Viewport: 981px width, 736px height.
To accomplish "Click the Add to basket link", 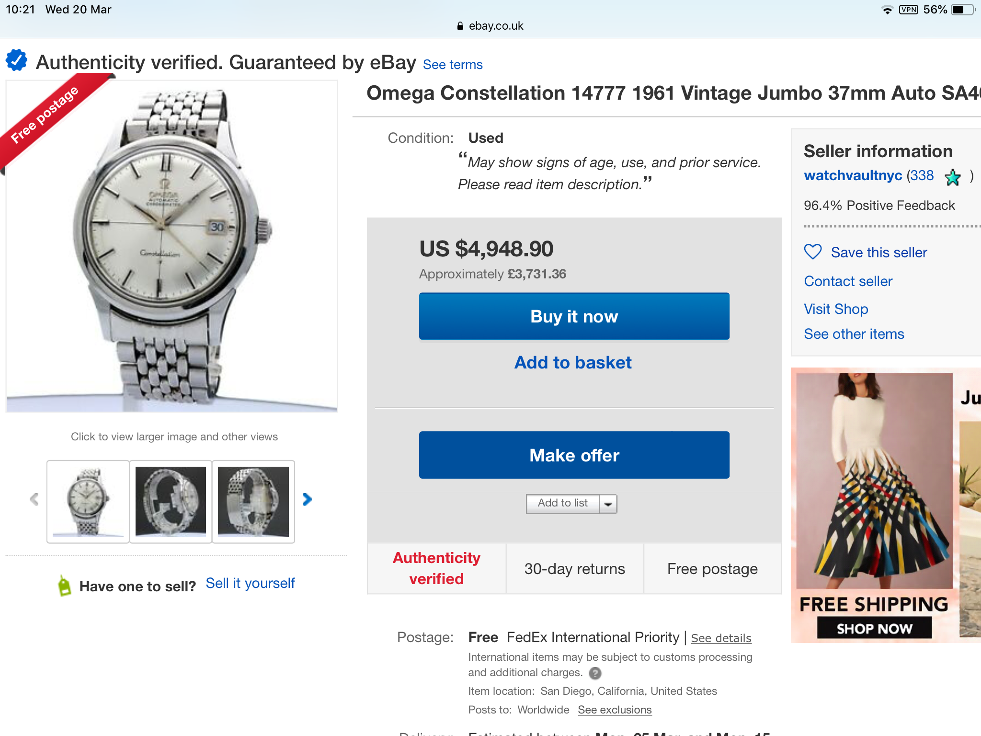I will pos(573,363).
